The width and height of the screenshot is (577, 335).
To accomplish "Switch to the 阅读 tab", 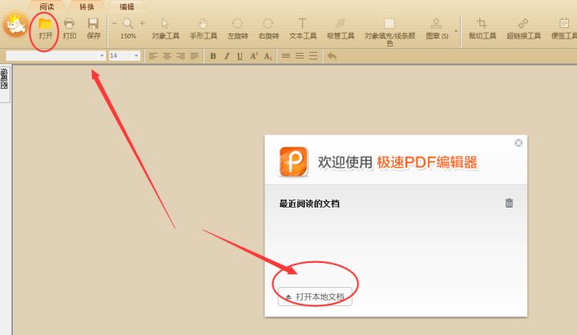I will (x=46, y=6).
